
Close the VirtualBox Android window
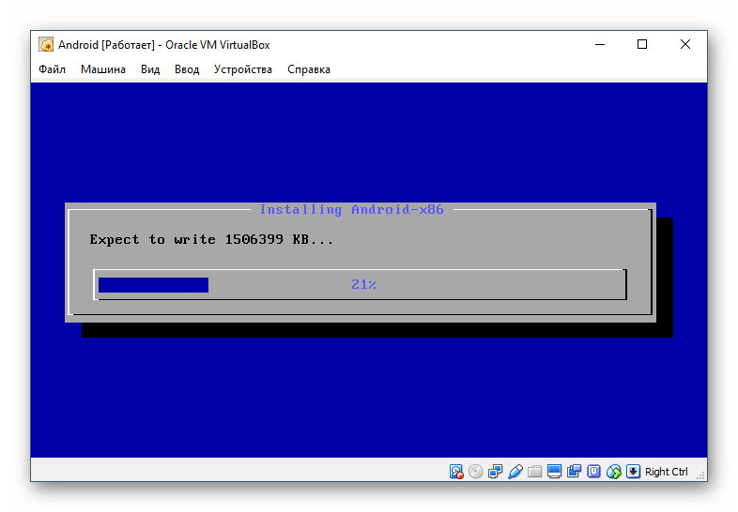(685, 45)
